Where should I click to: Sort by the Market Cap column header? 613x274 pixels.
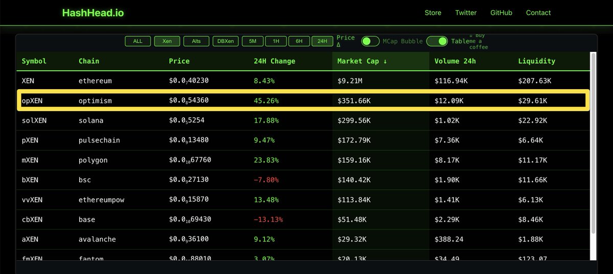tap(362, 61)
